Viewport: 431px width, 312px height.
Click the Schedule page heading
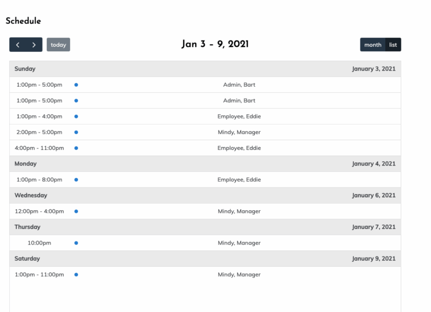23,21
